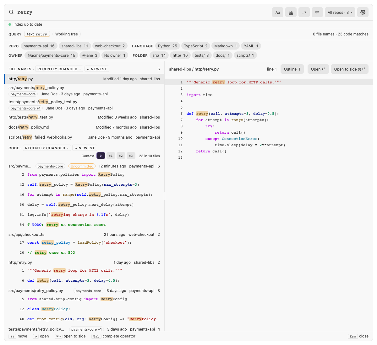Toggle regex .* search mode
Screen dimensions: 377x345
click(304, 12)
